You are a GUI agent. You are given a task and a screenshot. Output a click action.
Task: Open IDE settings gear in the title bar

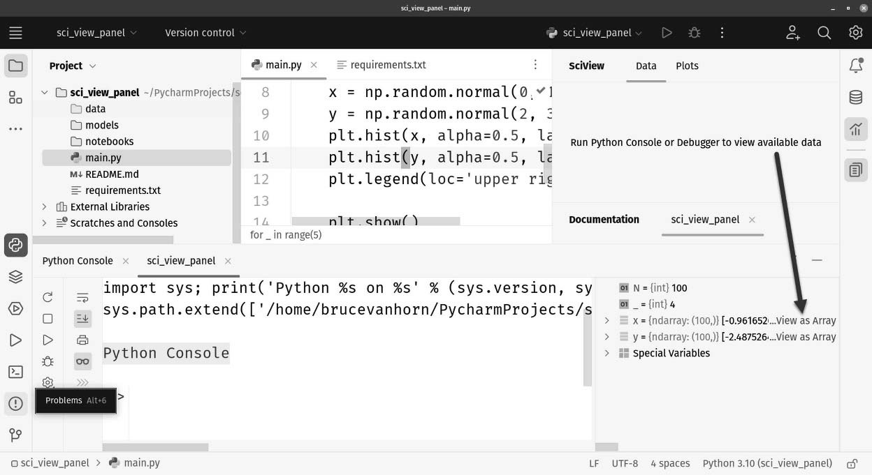coord(856,33)
